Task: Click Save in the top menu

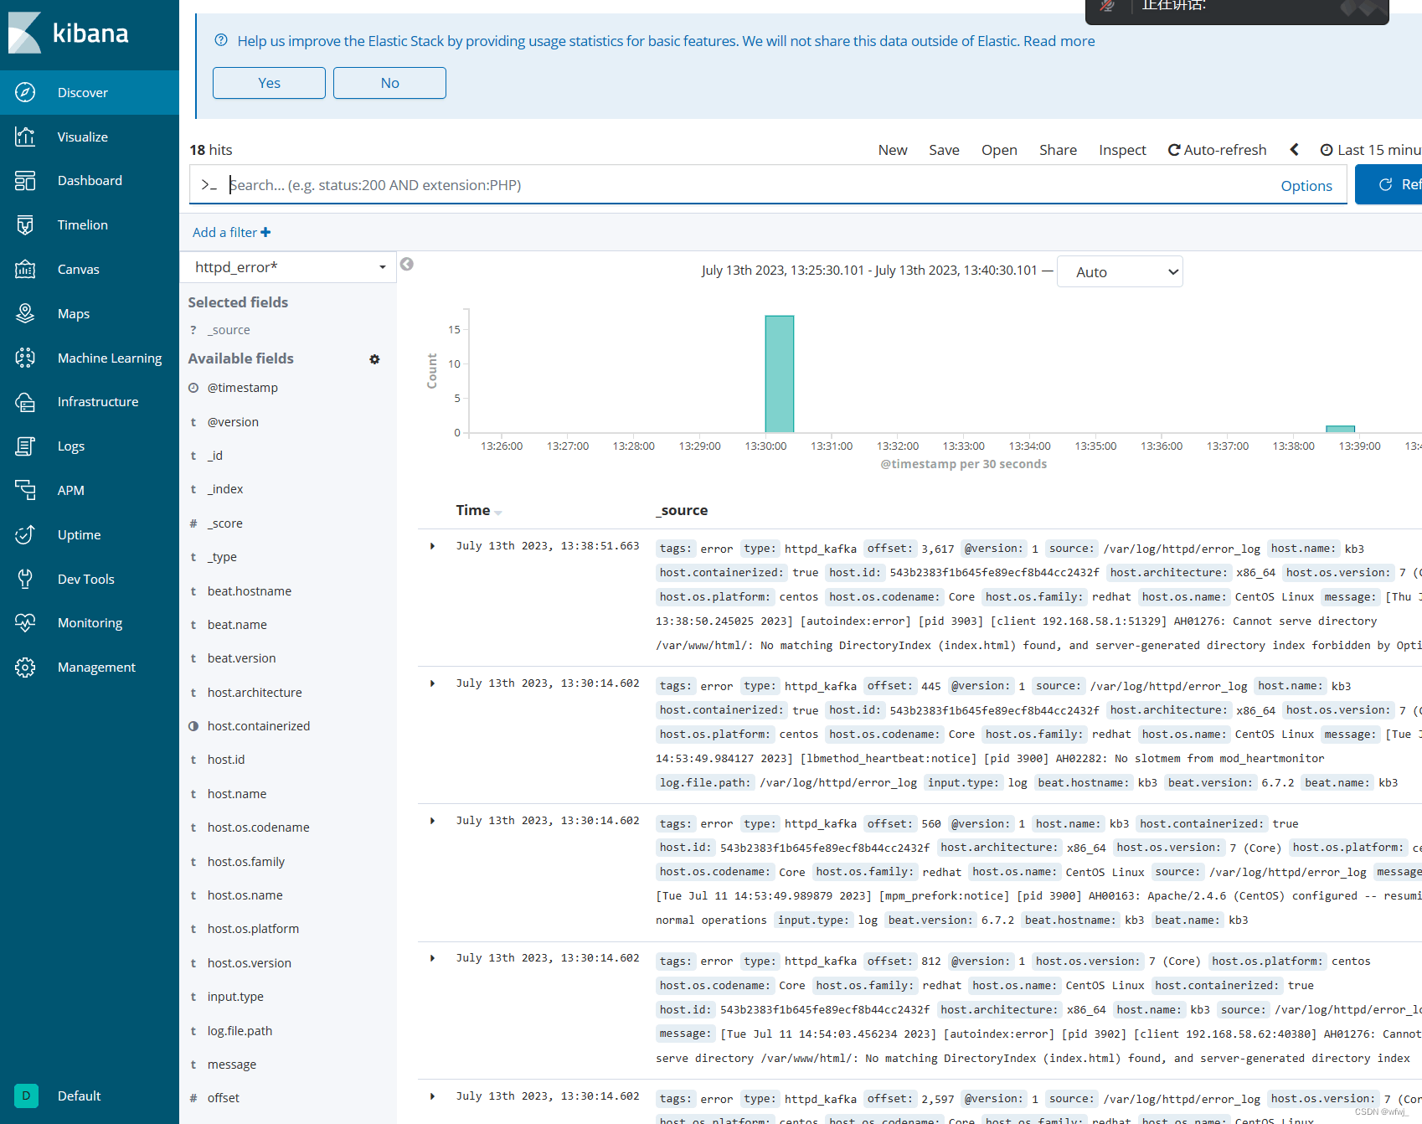Action: [x=944, y=150]
